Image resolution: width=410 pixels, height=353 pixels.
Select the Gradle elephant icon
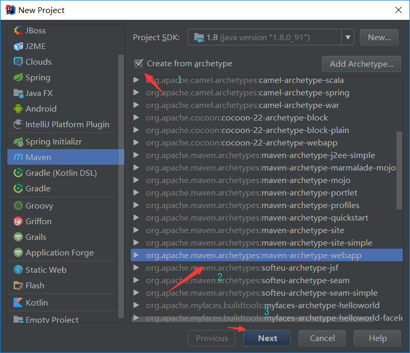18,189
